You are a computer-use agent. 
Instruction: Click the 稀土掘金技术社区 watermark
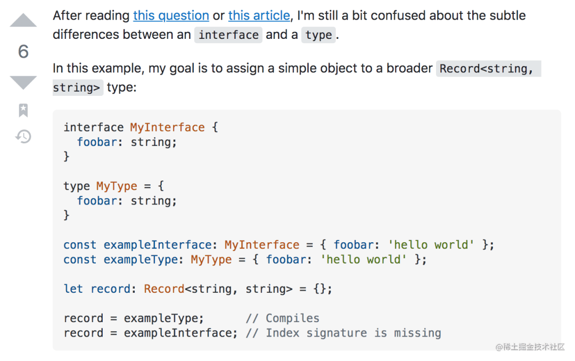tap(530, 347)
